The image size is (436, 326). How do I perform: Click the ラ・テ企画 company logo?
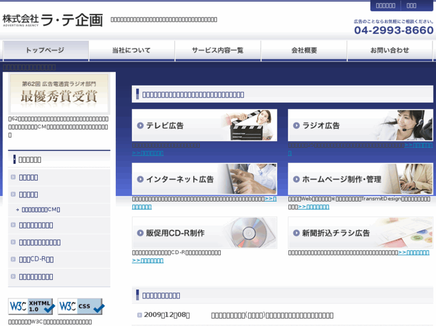[53, 20]
